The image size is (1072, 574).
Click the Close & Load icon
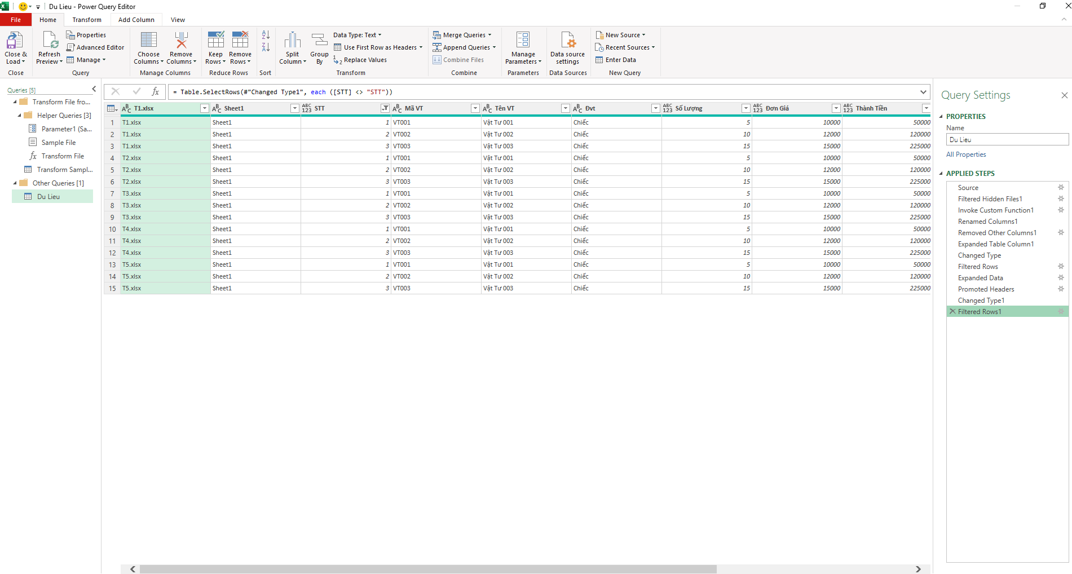[15, 42]
